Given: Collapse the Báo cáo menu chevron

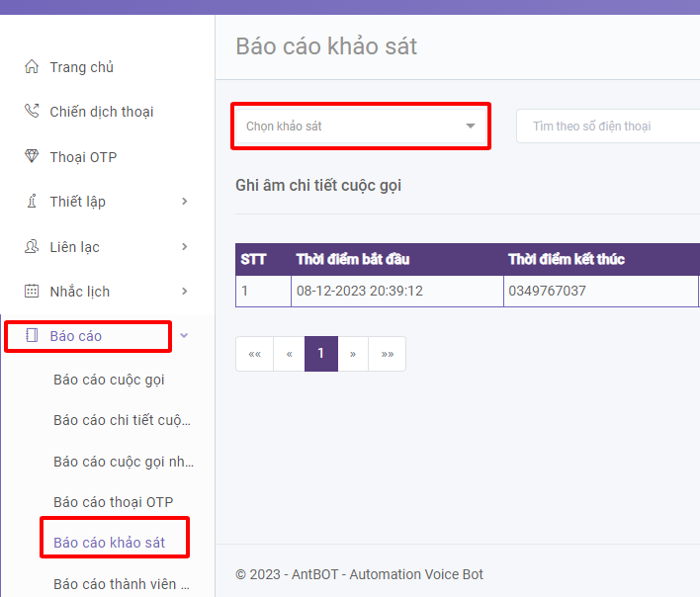Looking at the screenshot, I should pos(184,335).
